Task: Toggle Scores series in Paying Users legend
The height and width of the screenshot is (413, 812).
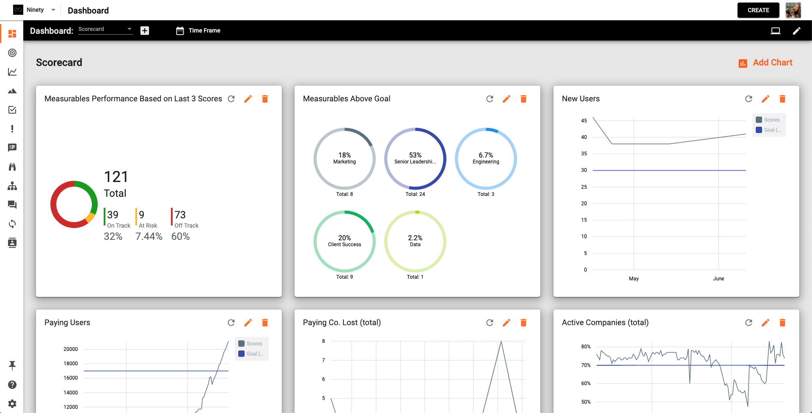Action: coord(250,344)
